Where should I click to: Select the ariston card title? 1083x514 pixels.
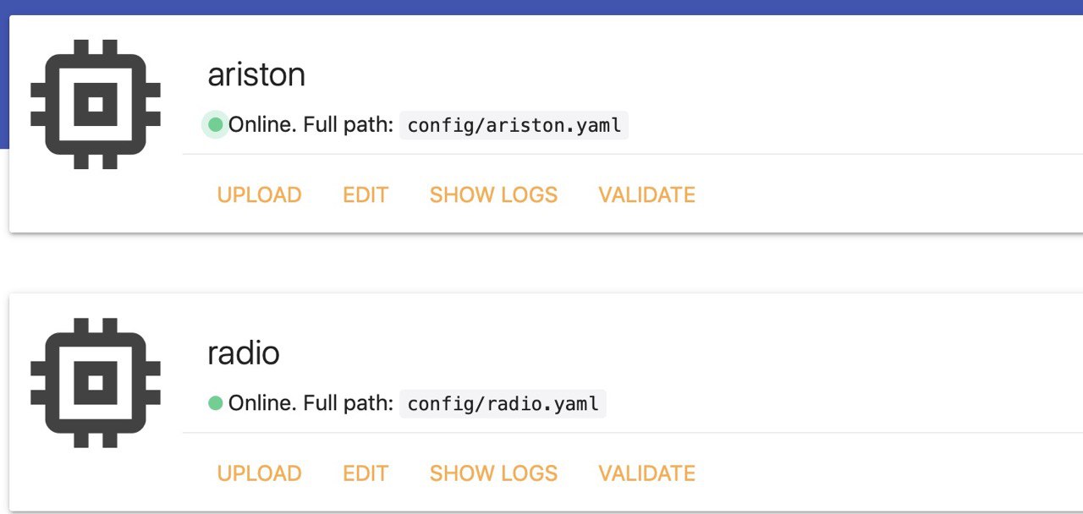[256, 74]
